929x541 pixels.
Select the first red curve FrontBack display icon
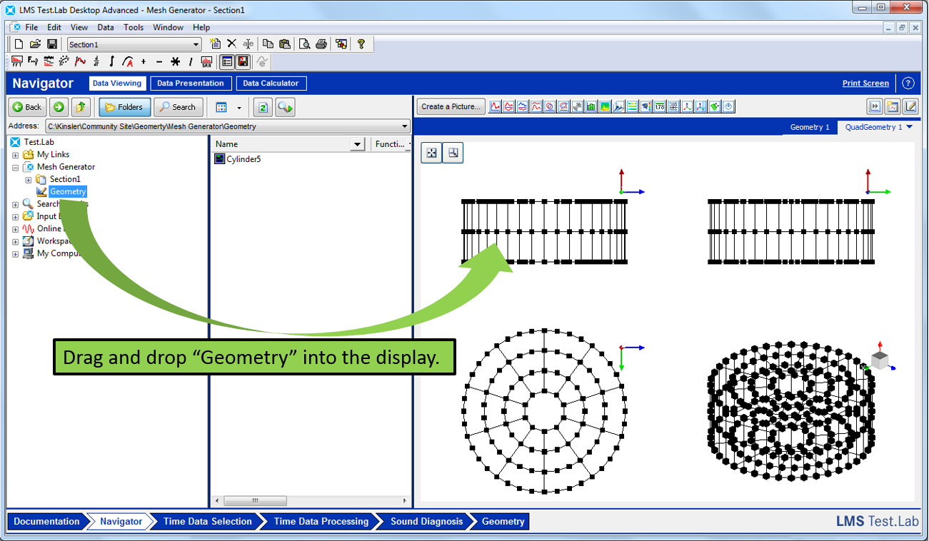point(496,107)
